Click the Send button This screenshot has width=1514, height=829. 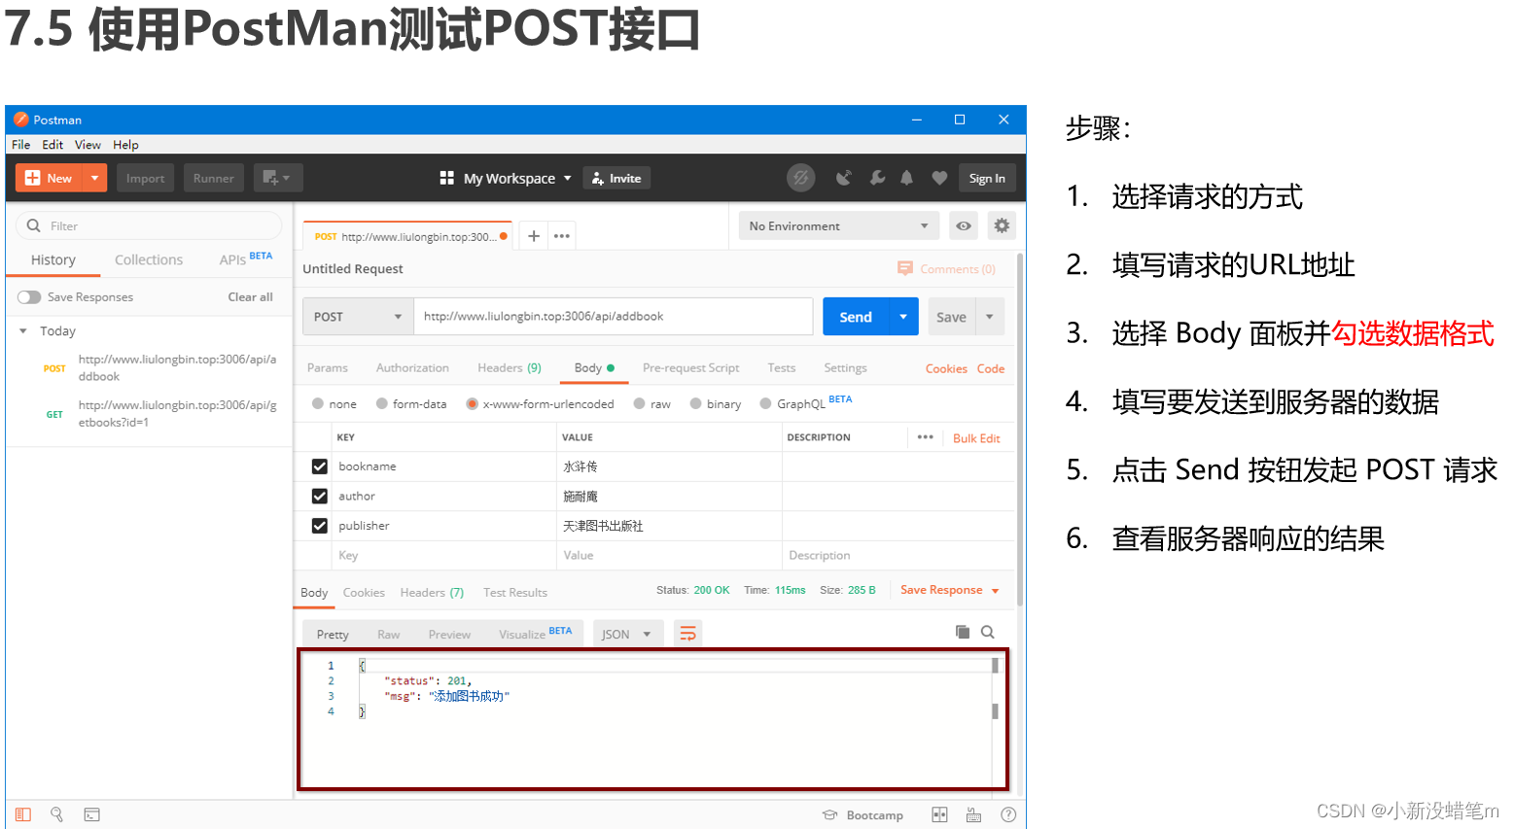point(856,316)
